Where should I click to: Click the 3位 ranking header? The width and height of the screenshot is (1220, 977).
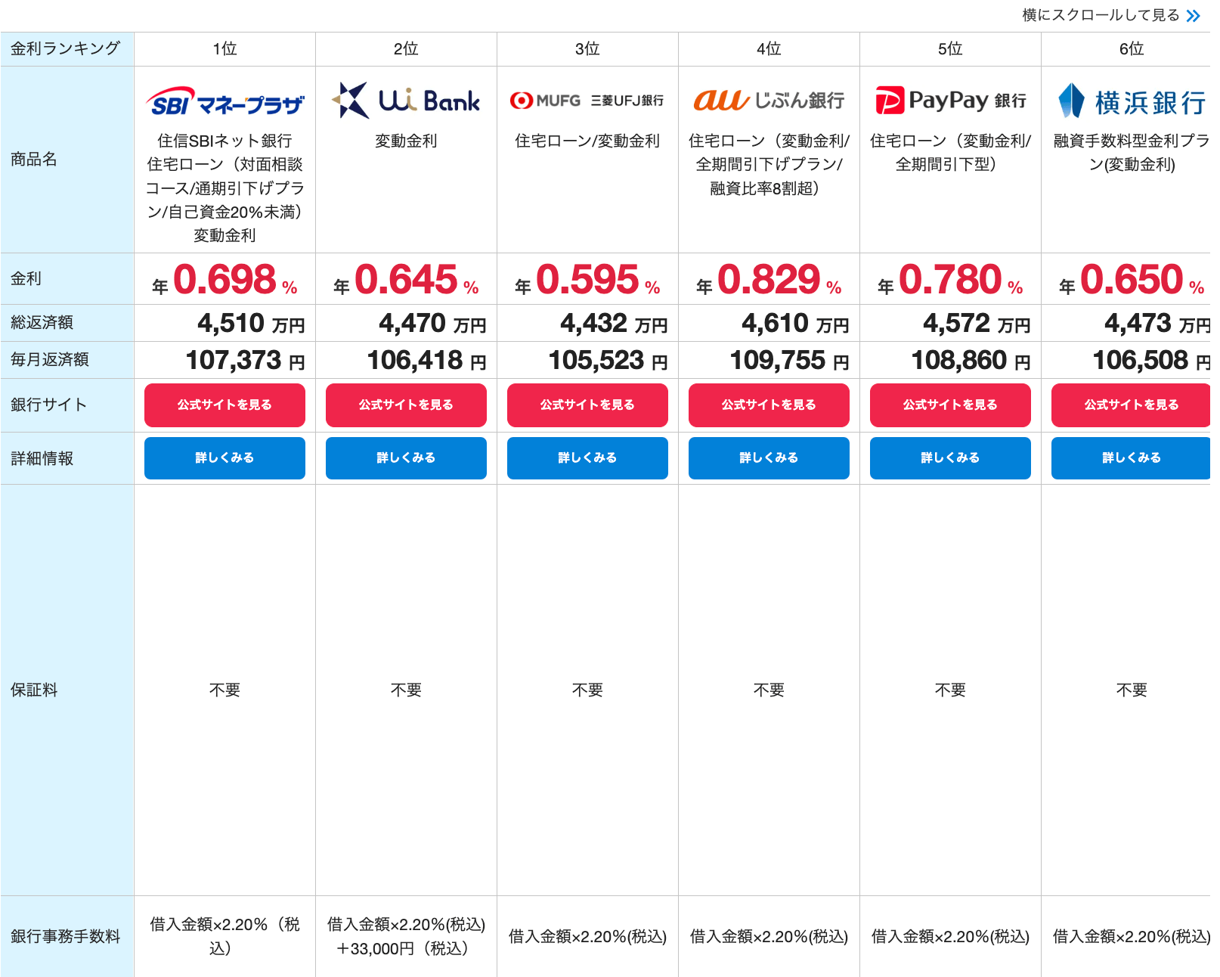coord(587,49)
